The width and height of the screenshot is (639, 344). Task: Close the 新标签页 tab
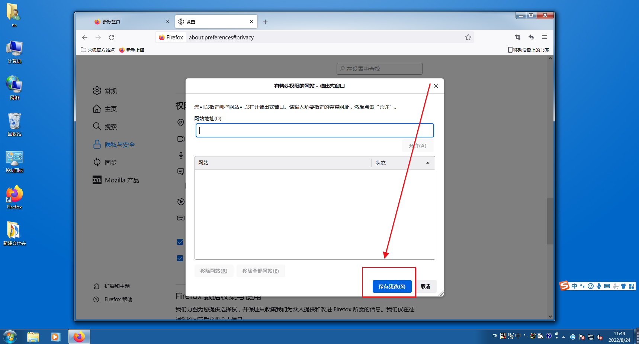pyautogui.click(x=168, y=22)
